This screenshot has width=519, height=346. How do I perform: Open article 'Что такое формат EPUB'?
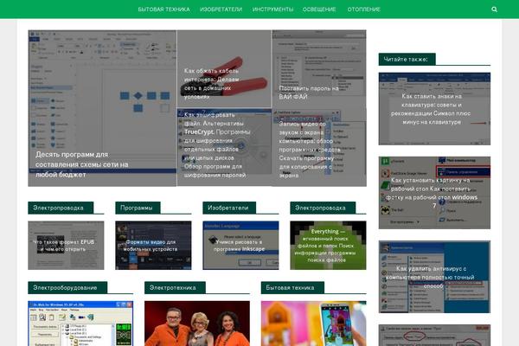point(66,246)
